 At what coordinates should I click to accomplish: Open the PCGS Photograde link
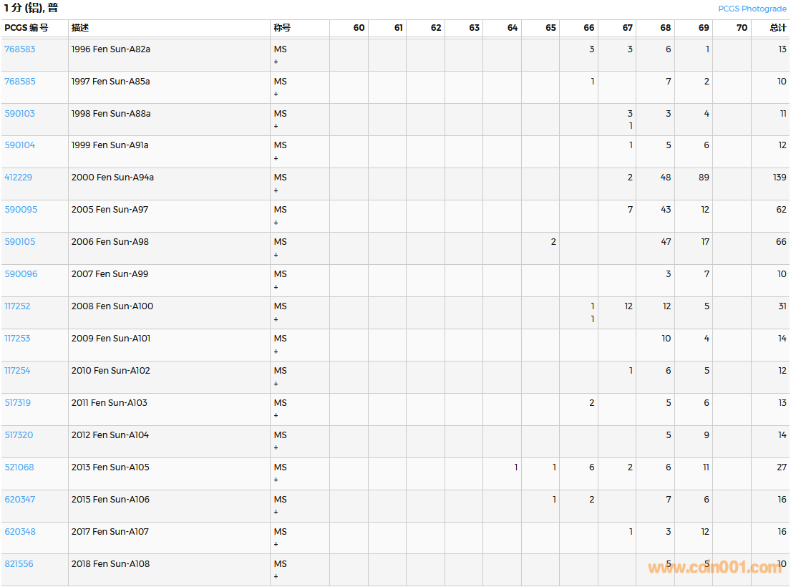753,9
